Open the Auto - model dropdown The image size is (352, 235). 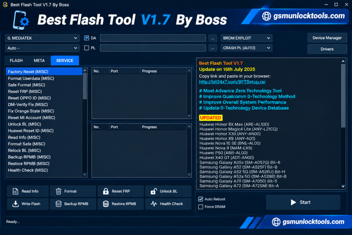tap(42, 48)
